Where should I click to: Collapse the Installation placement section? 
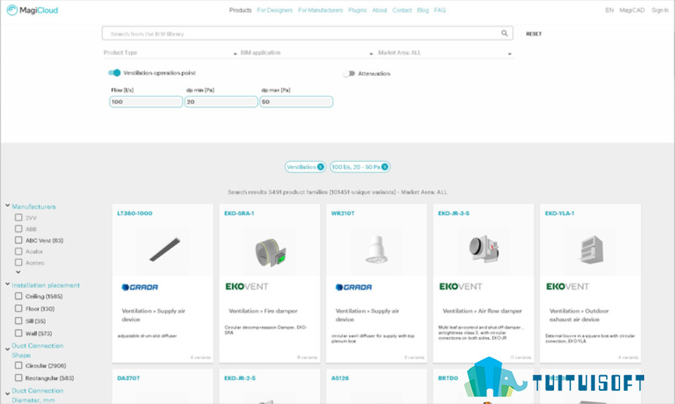[8, 285]
